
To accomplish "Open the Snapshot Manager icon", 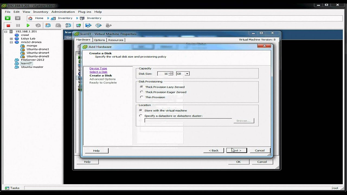I will [x=68, y=25].
